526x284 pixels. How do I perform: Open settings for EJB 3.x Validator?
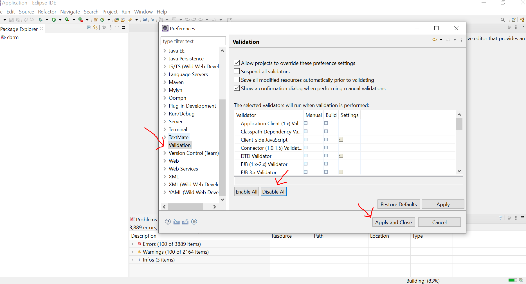341,172
